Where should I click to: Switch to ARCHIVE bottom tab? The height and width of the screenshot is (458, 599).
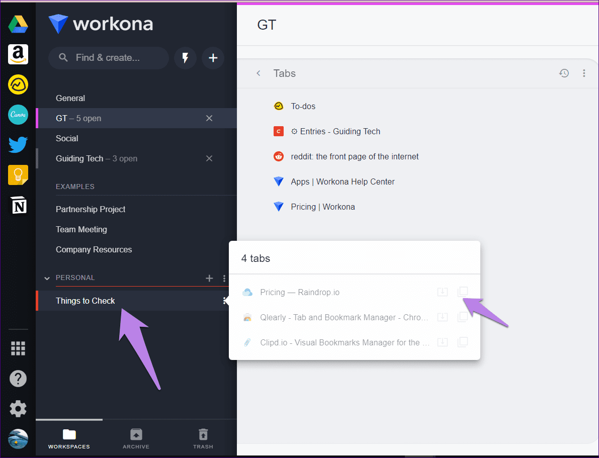click(136, 439)
